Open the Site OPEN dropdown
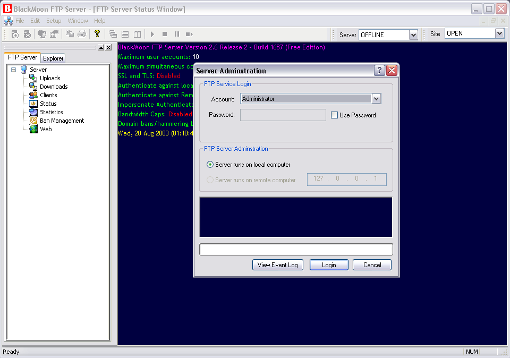Image resolution: width=510 pixels, height=358 pixels. pyautogui.click(x=499, y=33)
